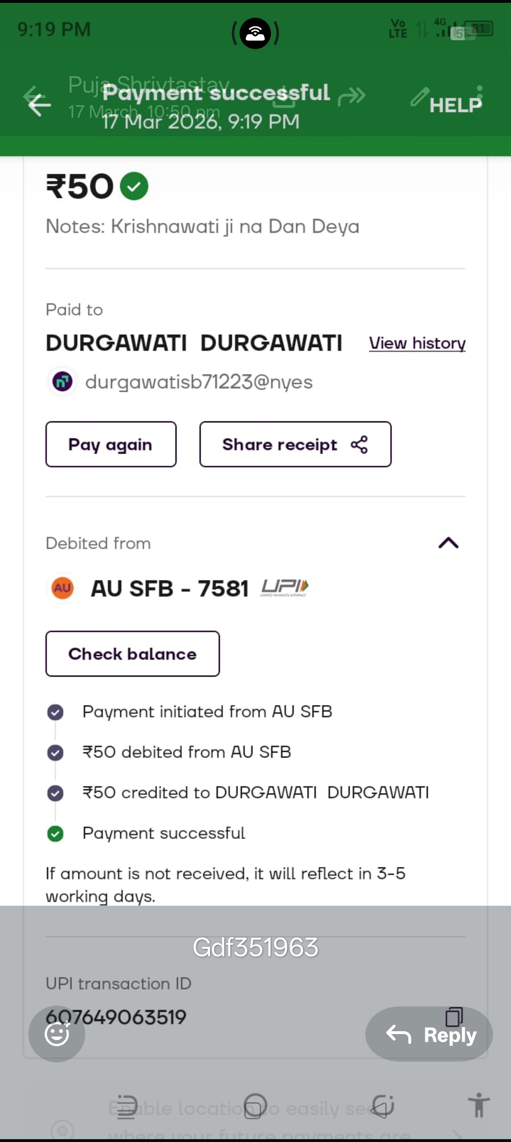This screenshot has height=1142, width=511.
Task: Tap the forward double-arrow icon in the header
Action: click(352, 96)
